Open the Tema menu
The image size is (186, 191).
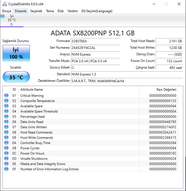pyautogui.click(x=50, y=11)
